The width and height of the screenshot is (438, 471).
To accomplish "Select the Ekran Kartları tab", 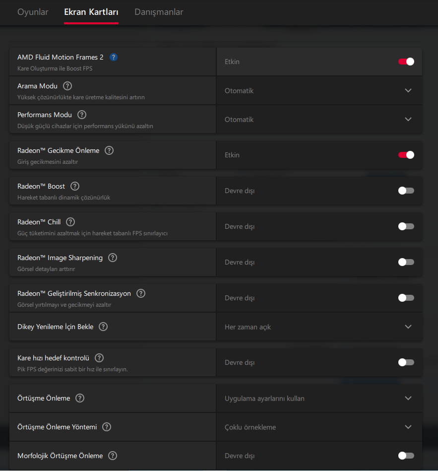I will pos(91,12).
